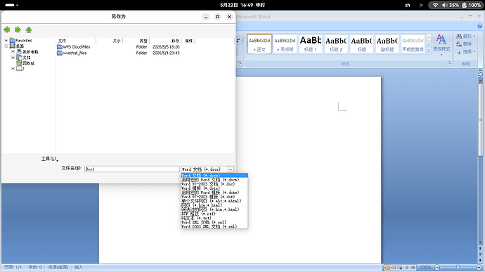This screenshot has height=272, width=485.
Task: Switch to print layout view
Action: (x=387, y=267)
